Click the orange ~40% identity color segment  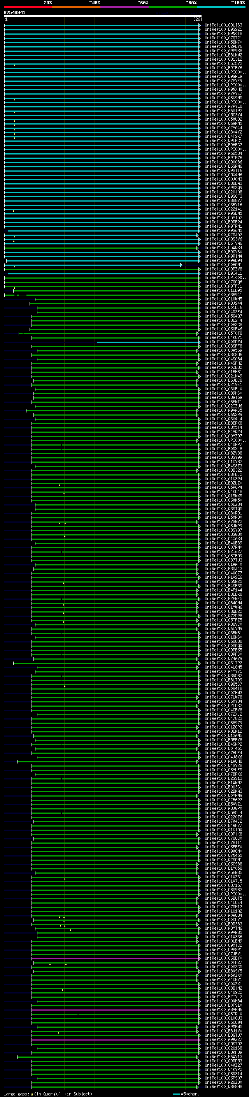point(76,7)
